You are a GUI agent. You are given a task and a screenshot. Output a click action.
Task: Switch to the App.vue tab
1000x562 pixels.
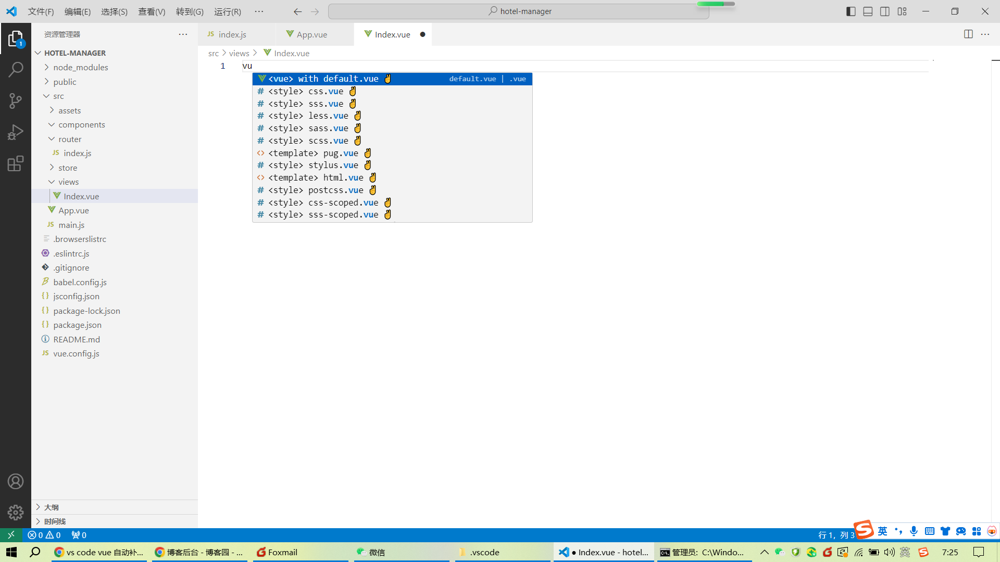[x=311, y=34]
